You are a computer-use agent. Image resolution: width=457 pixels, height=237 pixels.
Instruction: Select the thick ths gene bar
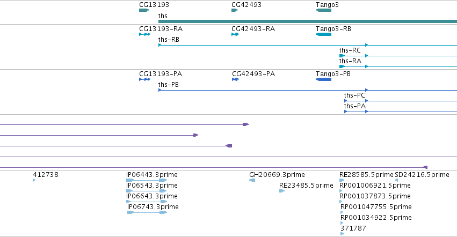308,21
